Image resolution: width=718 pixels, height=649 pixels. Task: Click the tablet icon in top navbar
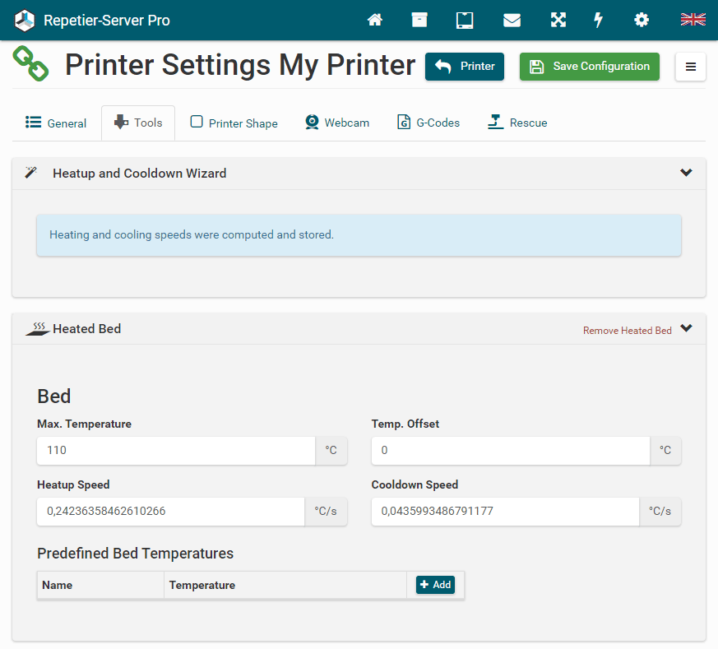click(x=465, y=20)
